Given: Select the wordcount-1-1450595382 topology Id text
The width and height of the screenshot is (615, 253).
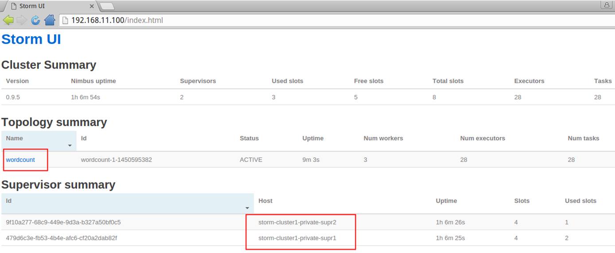Looking at the screenshot, I should 116,160.
